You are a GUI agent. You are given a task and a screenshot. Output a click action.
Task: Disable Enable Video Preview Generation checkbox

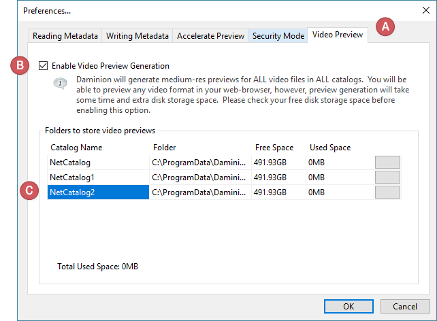point(44,66)
